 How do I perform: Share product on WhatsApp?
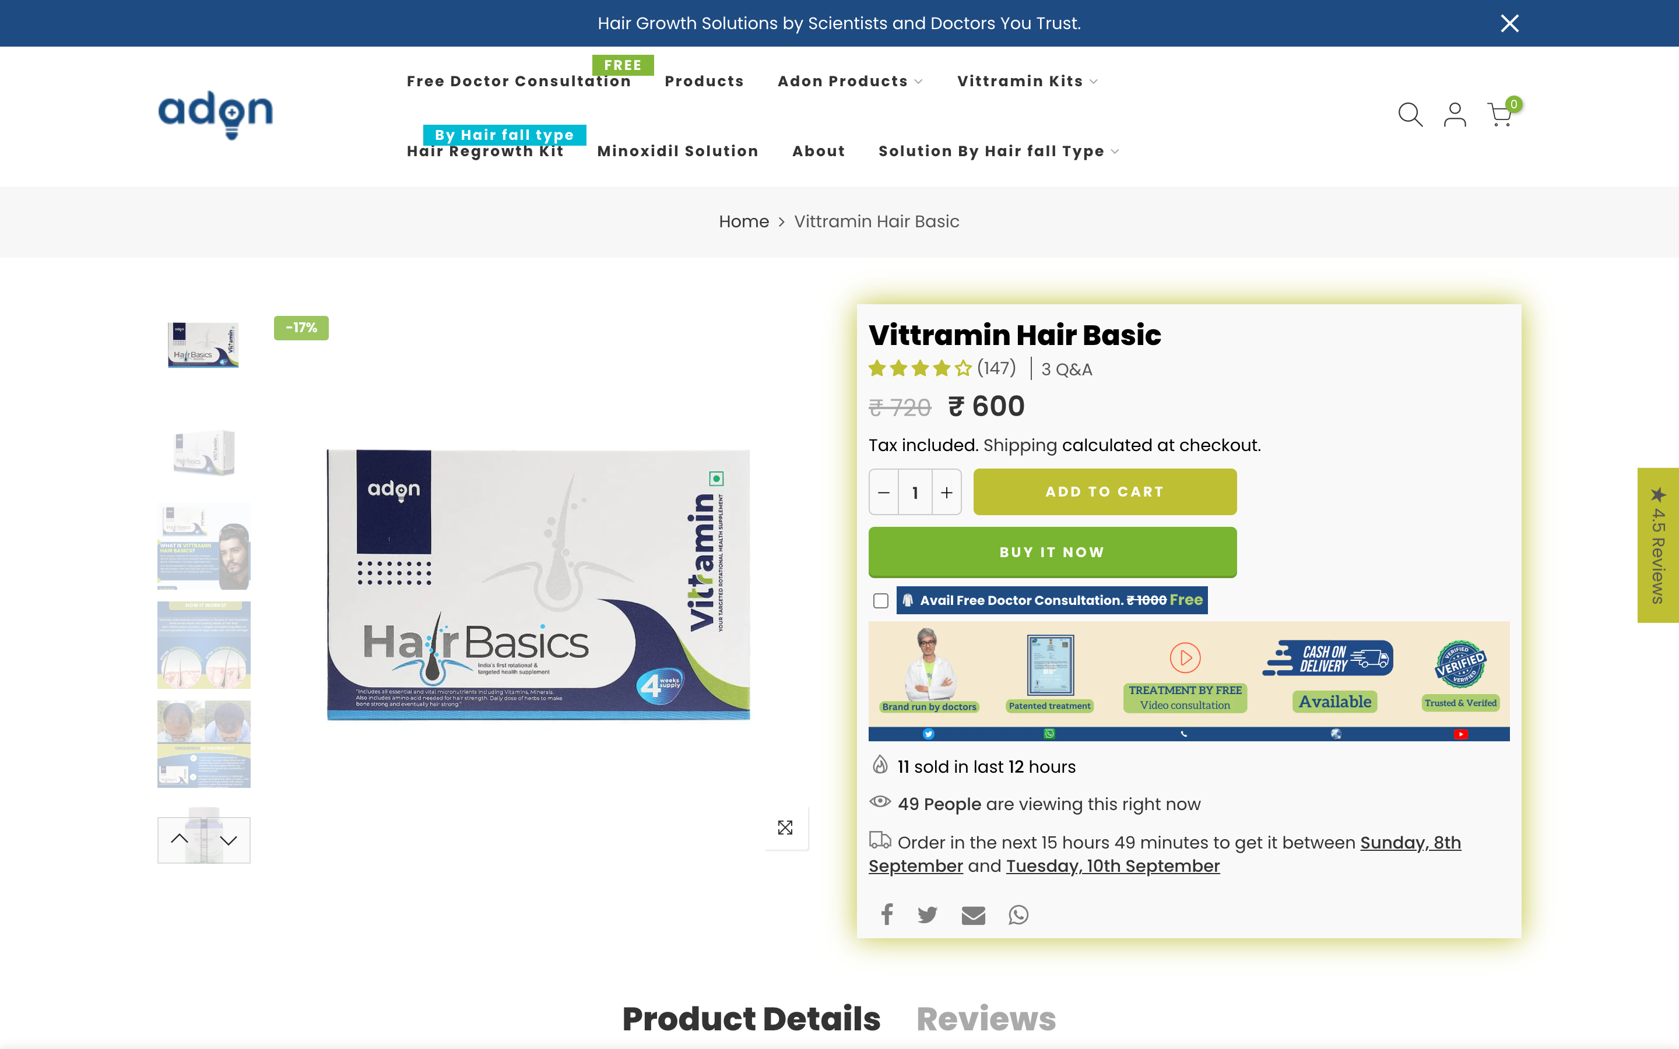coord(1018,914)
